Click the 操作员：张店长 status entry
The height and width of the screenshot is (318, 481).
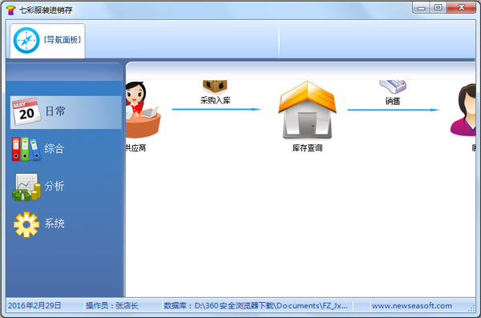[x=112, y=306]
